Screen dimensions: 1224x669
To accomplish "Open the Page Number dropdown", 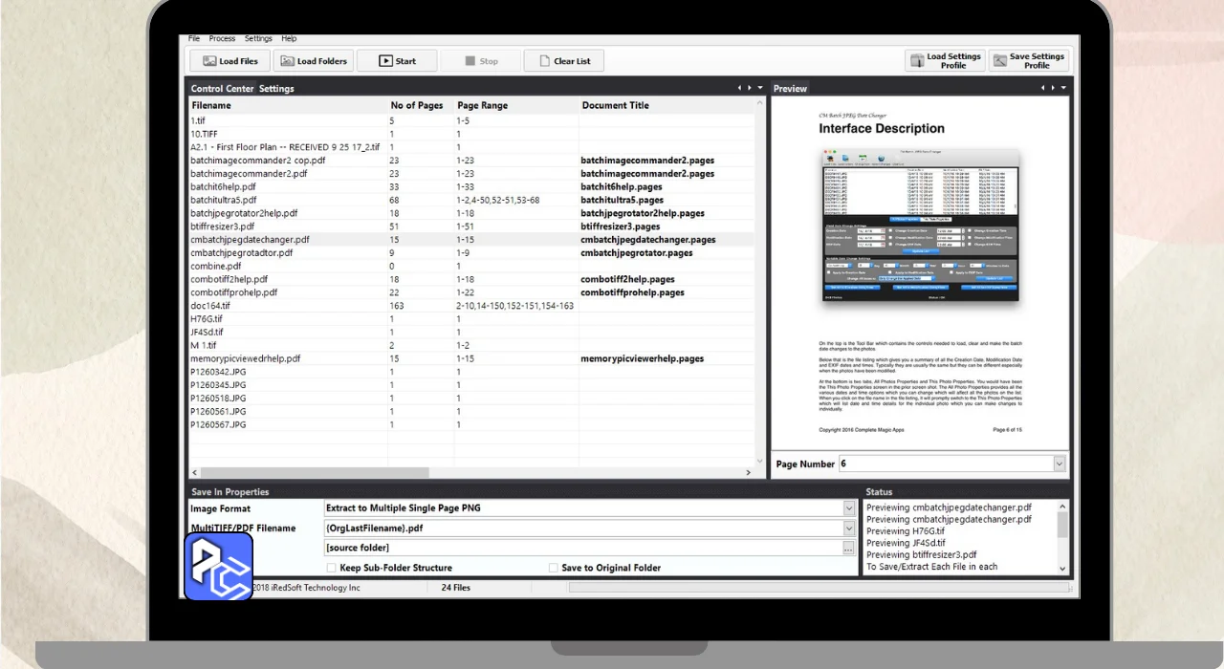I will tap(1059, 464).
